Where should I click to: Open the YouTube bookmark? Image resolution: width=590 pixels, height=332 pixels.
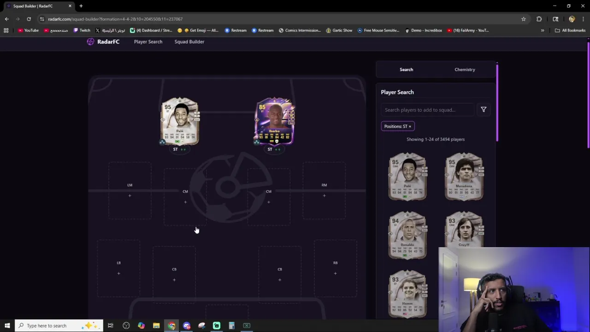(28, 30)
